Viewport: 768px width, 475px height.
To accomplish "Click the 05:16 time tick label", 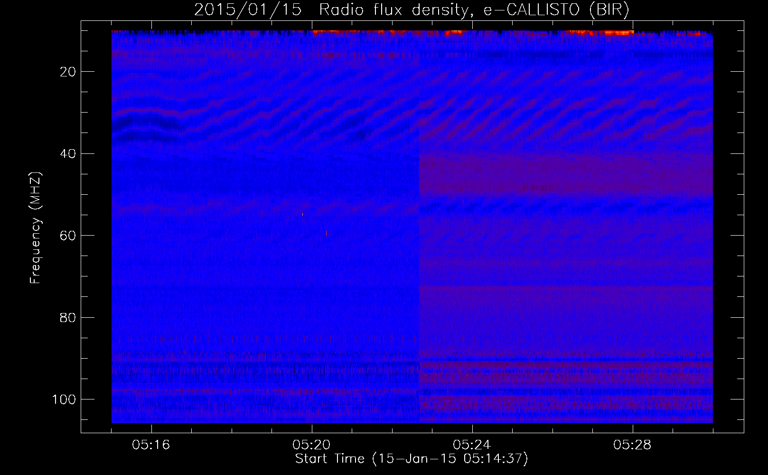I will 151,445.
